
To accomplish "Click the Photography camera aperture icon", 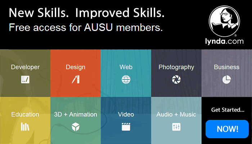I will (176, 80).
